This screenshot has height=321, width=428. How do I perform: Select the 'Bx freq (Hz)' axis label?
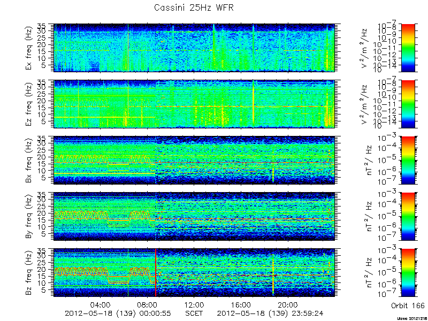[29, 160]
